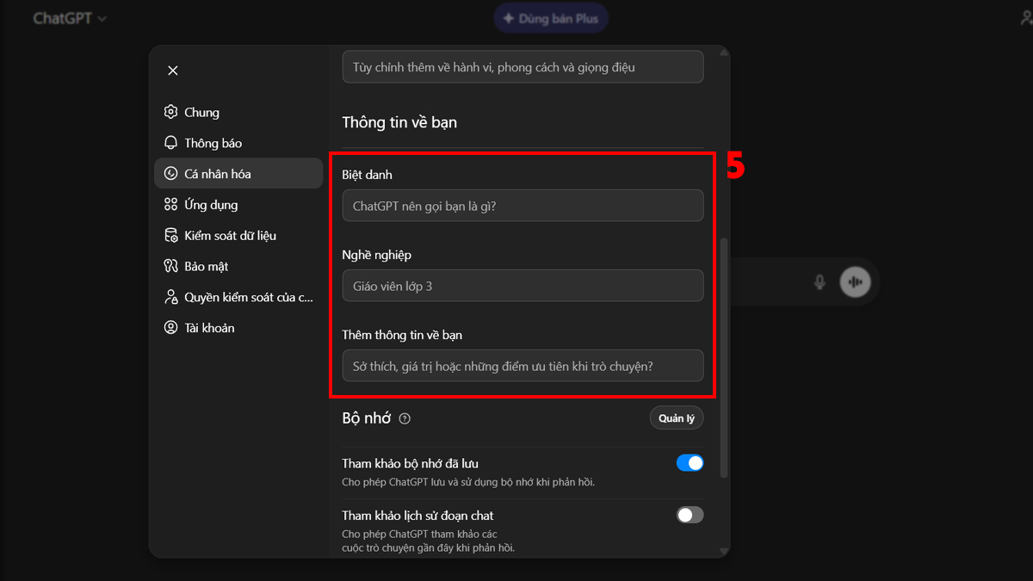
Task: Click the Quản lý button for memory
Action: [x=677, y=417]
